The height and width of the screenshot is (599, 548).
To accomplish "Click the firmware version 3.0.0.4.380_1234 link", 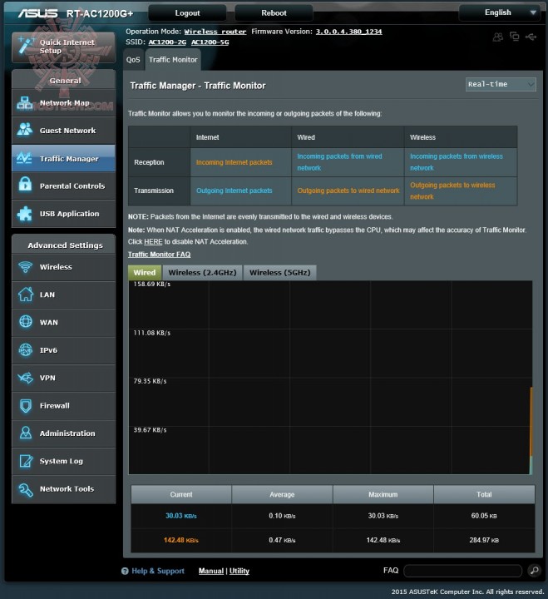I will point(348,32).
